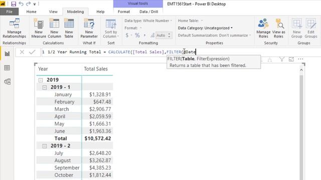321x180 pixels.
Task: Click August sales value $3,262.87
Action: coord(100,160)
